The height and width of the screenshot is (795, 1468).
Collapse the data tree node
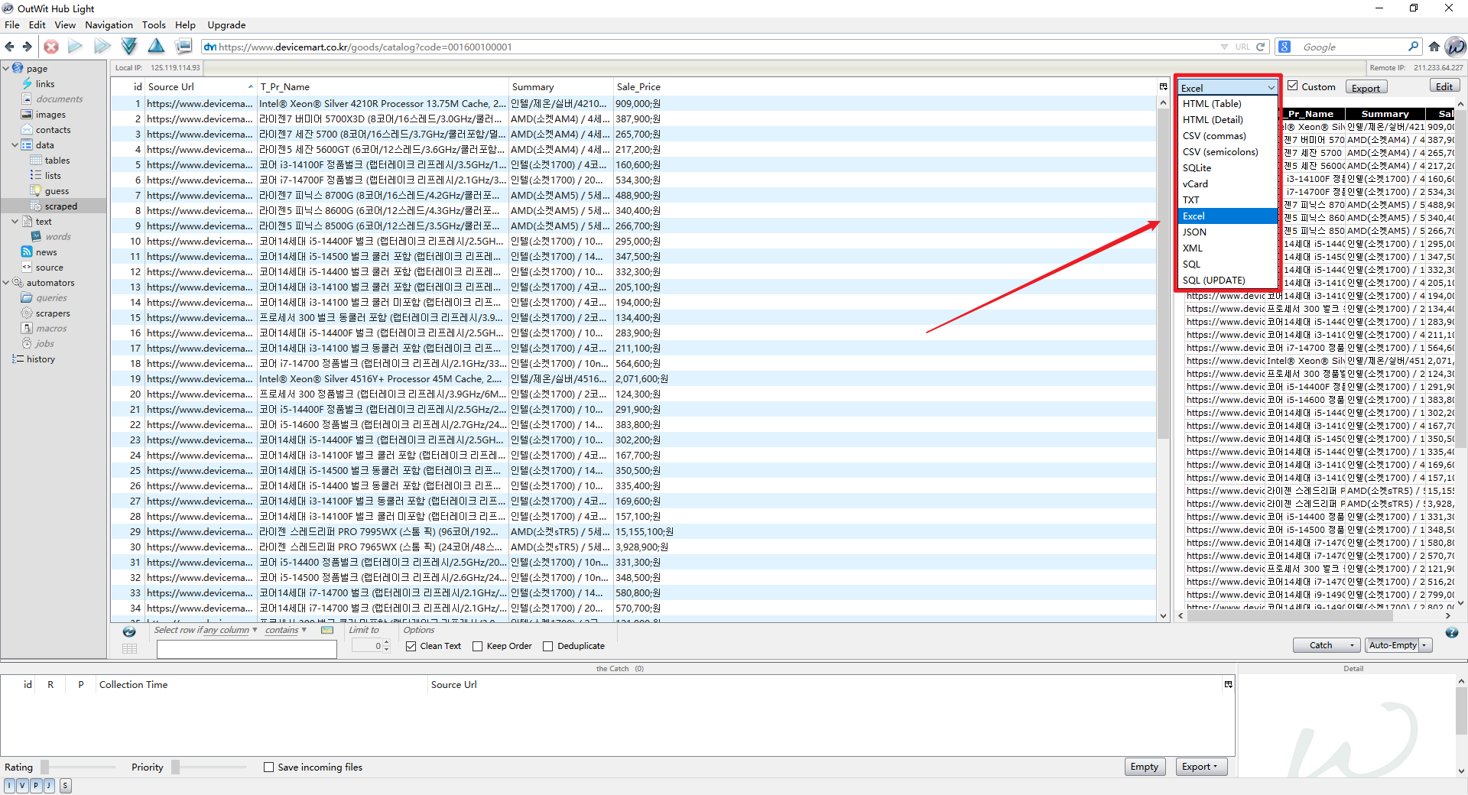click(15, 145)
